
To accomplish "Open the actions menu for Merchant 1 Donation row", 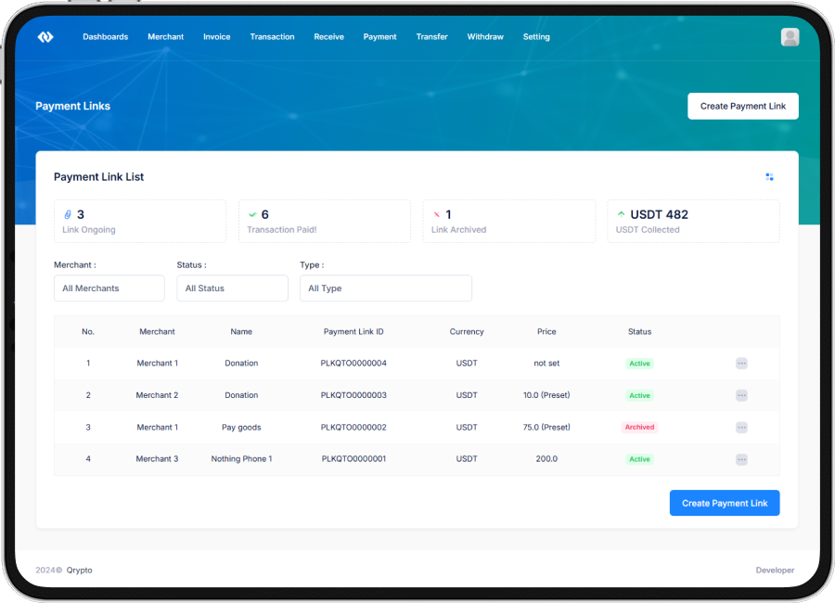I will click(x=741, y=364).
